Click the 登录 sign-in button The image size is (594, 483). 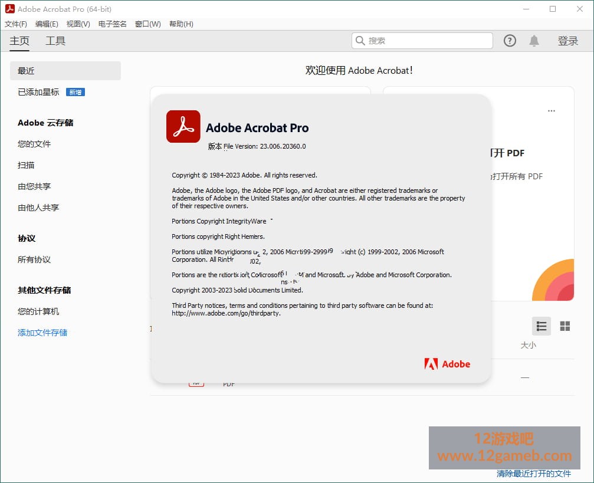tap(568, 41)
